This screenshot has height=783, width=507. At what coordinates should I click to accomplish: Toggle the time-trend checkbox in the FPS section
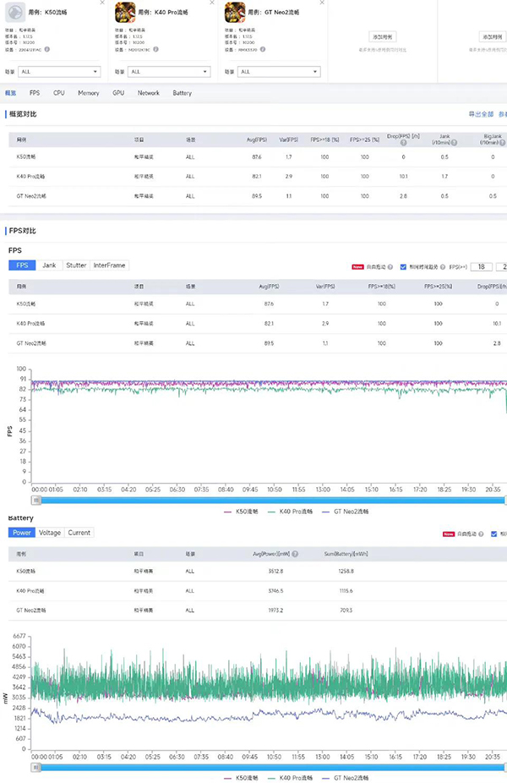point(402,266)
